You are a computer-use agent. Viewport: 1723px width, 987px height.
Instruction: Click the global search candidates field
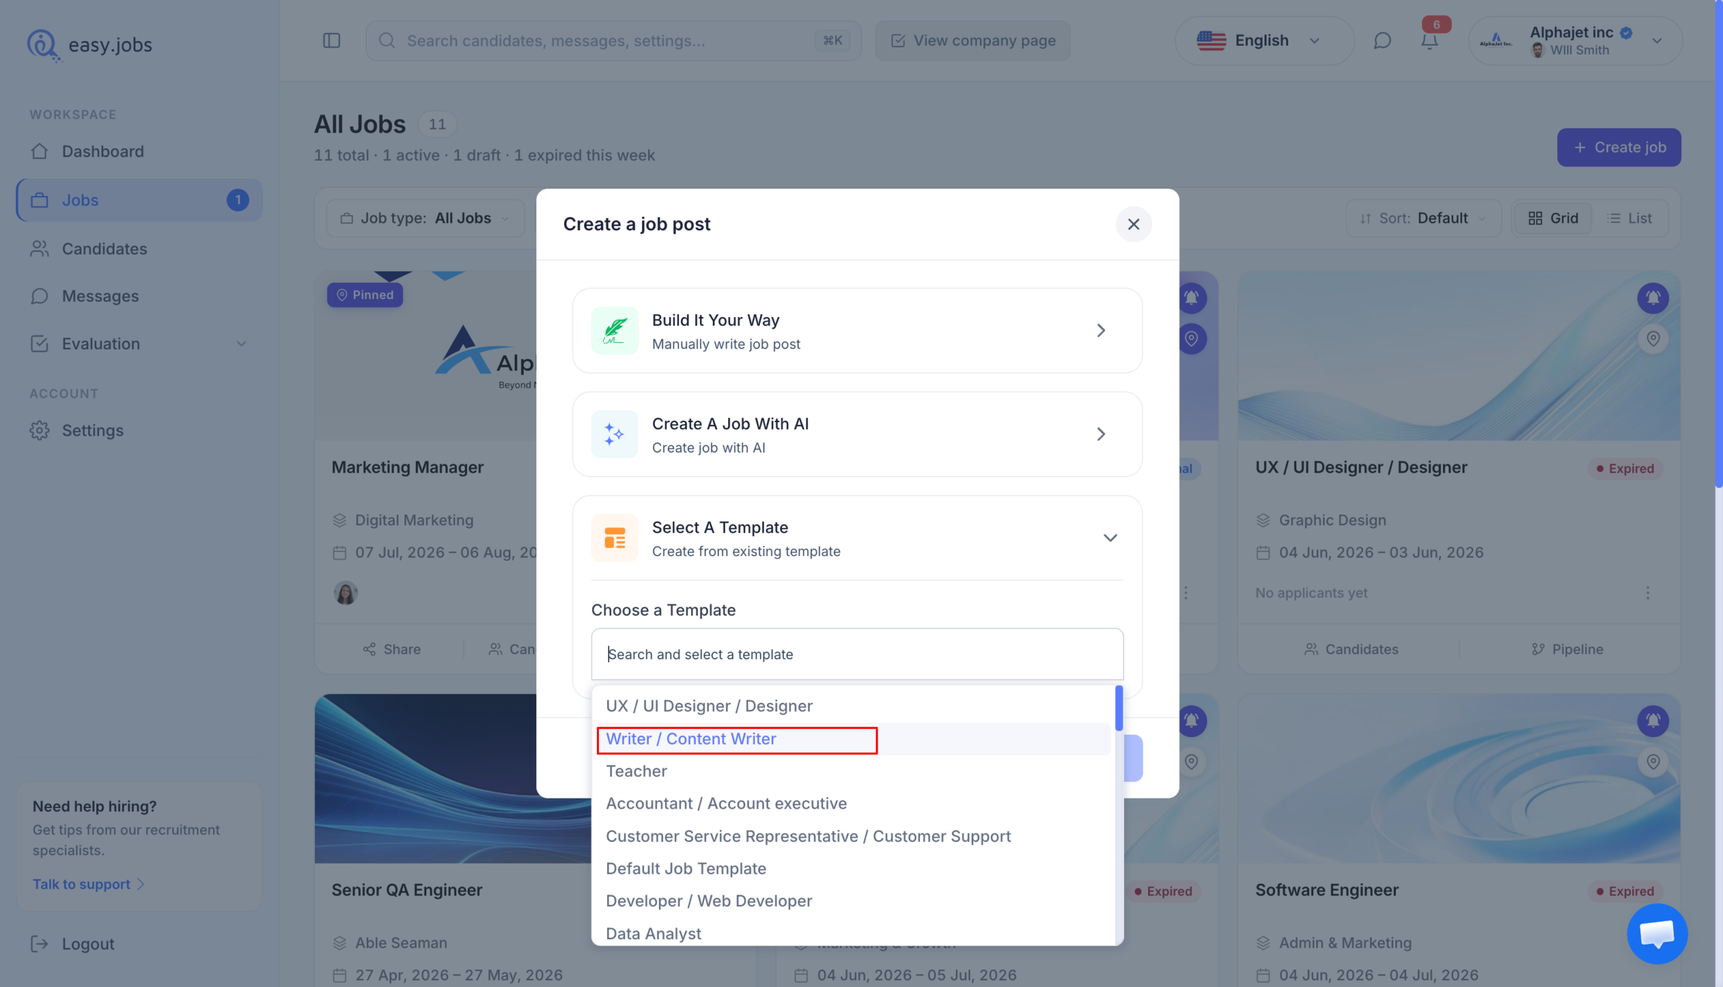[x=613, y=40]
